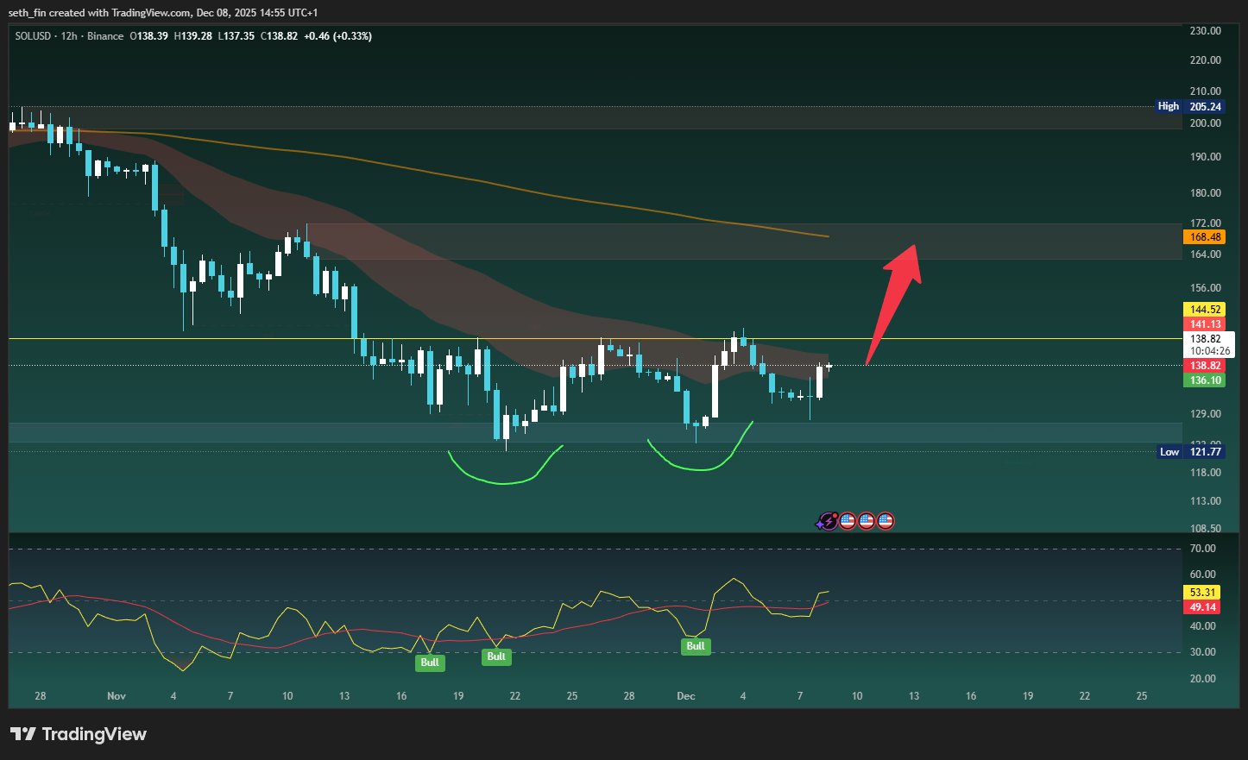The height and width of the screenshot is (760, 1248).
Task: Click the 190.00 price scale value
Action: [1205, 157]
